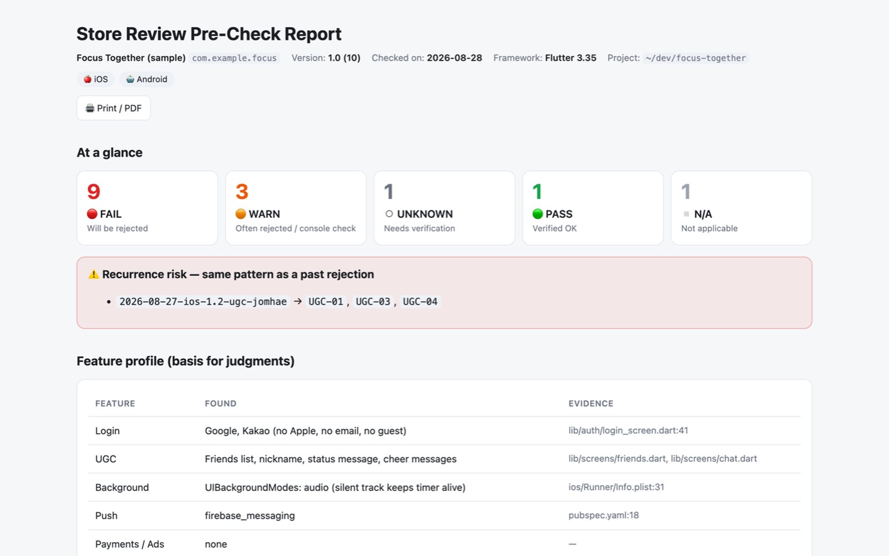Open the N/A summary card
The height and width of the screenshot is (556, 889).
[x=742, y=208]
